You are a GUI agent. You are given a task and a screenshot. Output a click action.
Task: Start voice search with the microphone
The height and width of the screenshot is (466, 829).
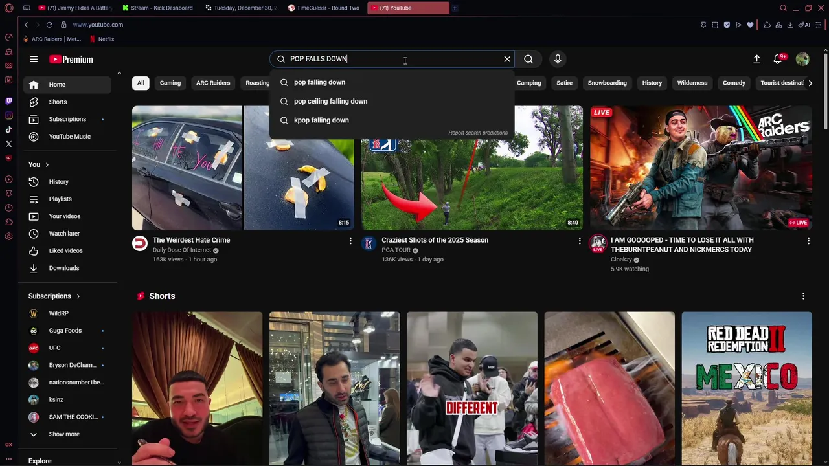558,59
